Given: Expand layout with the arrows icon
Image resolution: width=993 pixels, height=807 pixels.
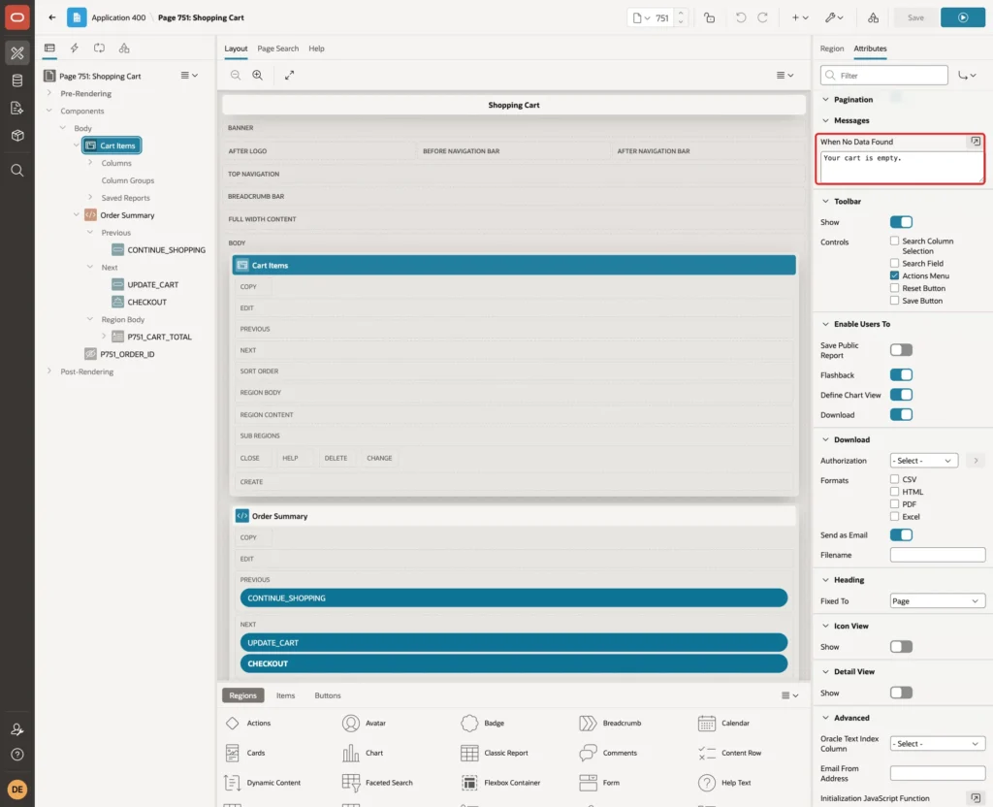Looking at the screenshot, I should tap(289, 75).
